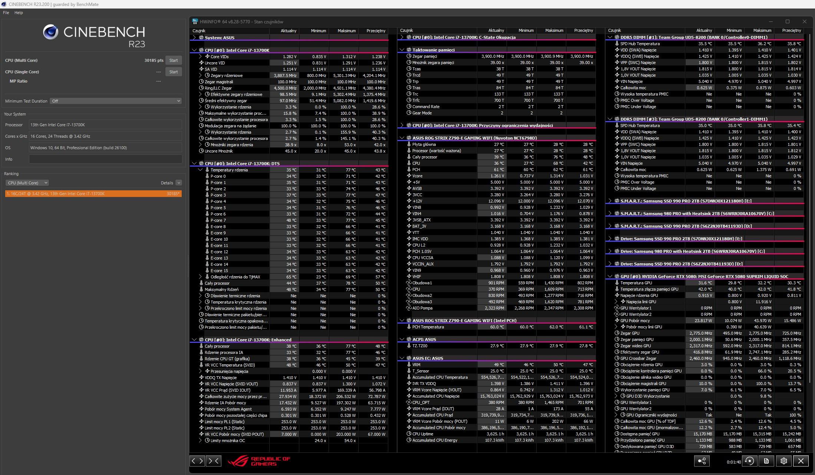Viewport: 815px width, 475px height.
Task: Open the Help menu
Action: [x=19, y=13]
